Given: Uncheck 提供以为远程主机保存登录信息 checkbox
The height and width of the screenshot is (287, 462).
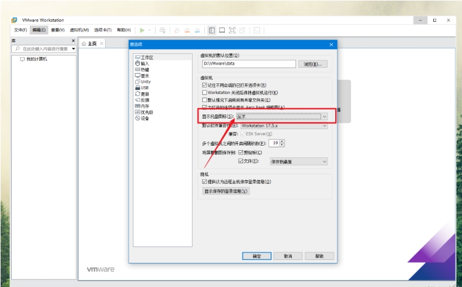Looking at the screenshot, I should pyautogui.click(x=204, y=182).
